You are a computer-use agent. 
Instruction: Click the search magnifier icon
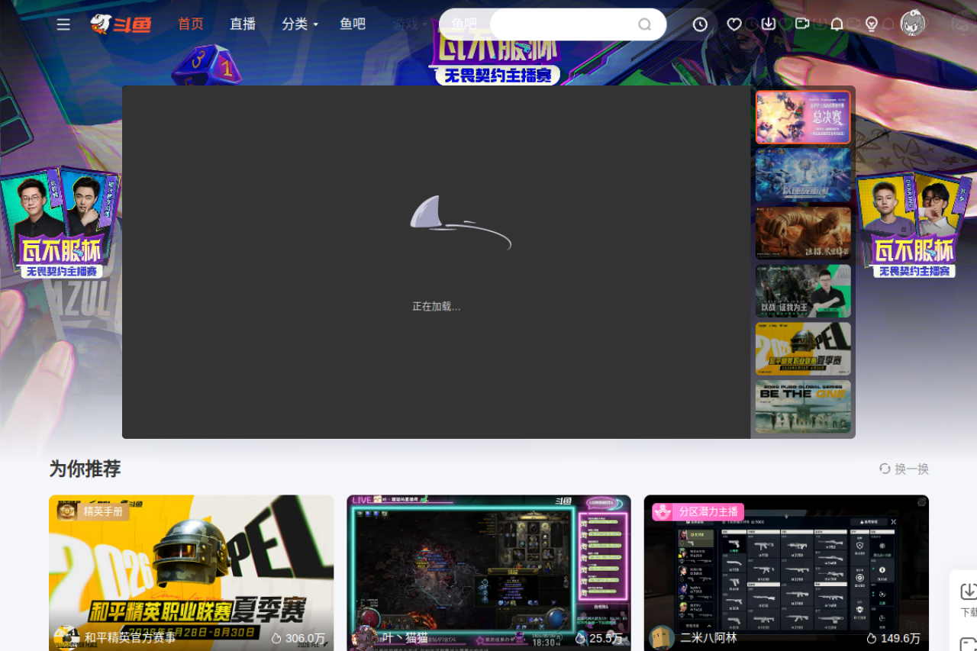645,24
